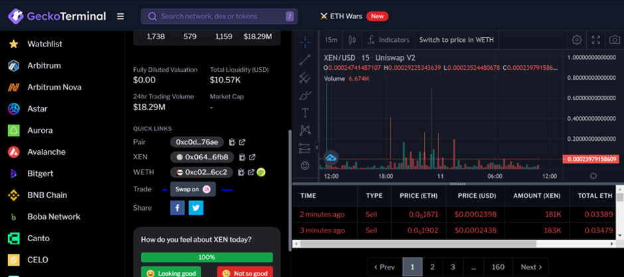The image size is (624, 277).
Task: Select the trend line drawing tool
Action: coord(305,60)
